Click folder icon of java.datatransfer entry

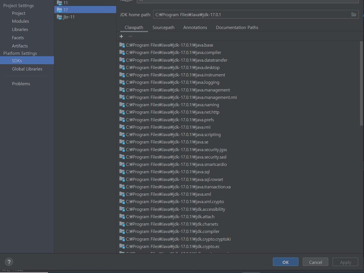point(122,60)
